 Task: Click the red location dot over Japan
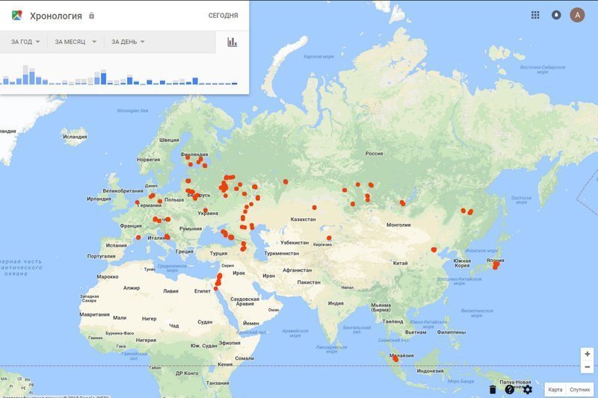(x=498, y=264)
